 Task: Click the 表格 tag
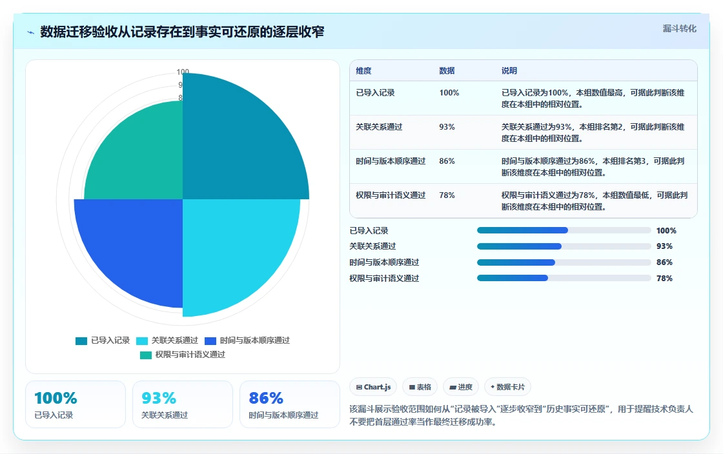pos(420,387)
